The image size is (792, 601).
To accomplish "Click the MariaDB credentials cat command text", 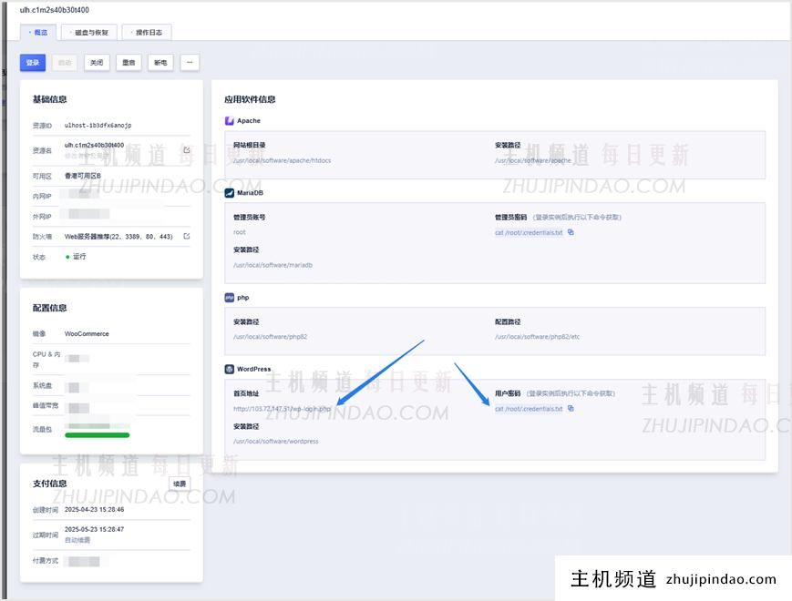I will [x=529, y=232].
